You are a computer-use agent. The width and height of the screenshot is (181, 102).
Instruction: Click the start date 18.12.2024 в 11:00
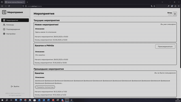tap(60, 92)
